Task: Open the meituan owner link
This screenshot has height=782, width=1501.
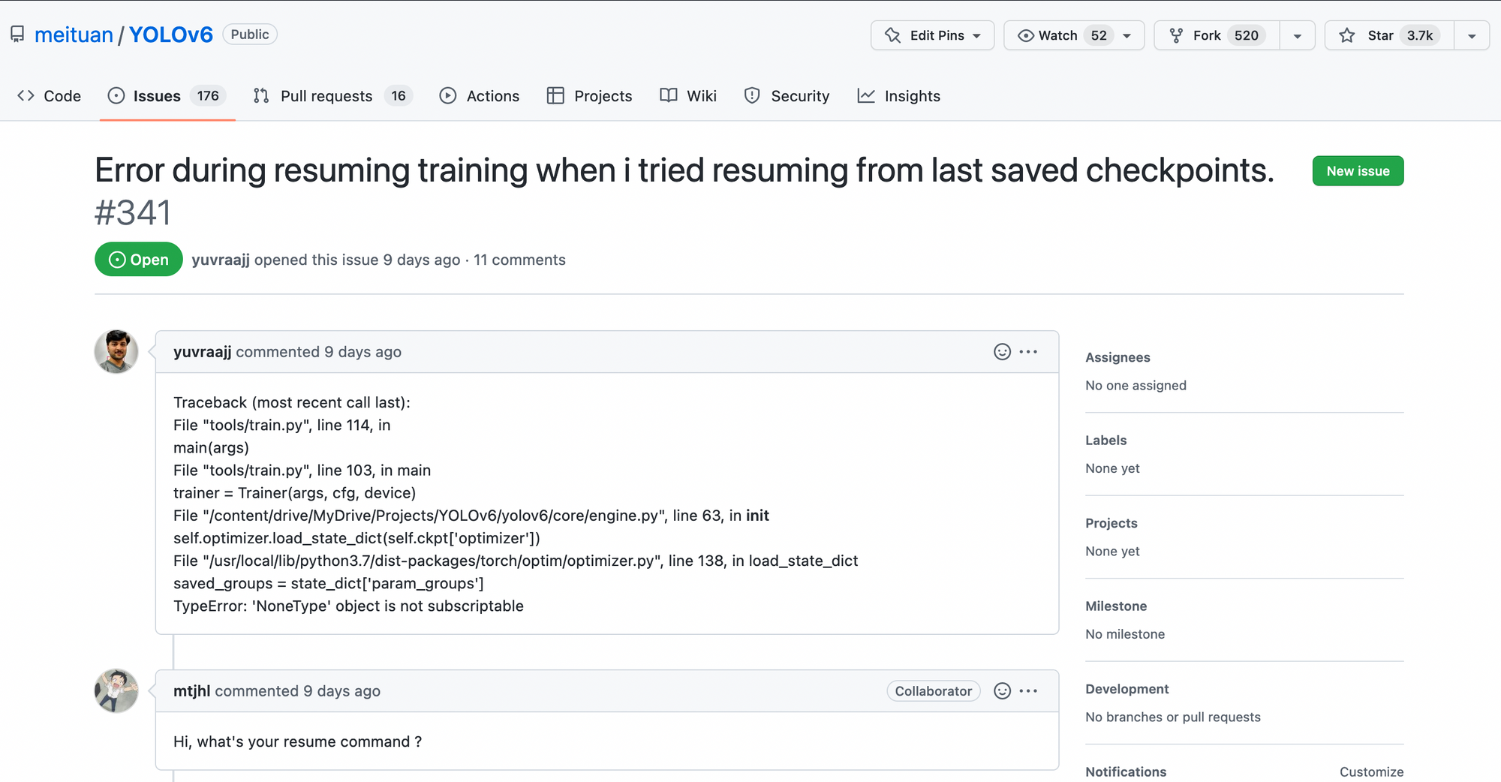Action: pos(74,35)
